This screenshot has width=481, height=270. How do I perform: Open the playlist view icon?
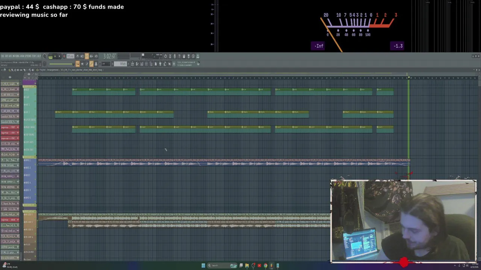coord(133,64)
